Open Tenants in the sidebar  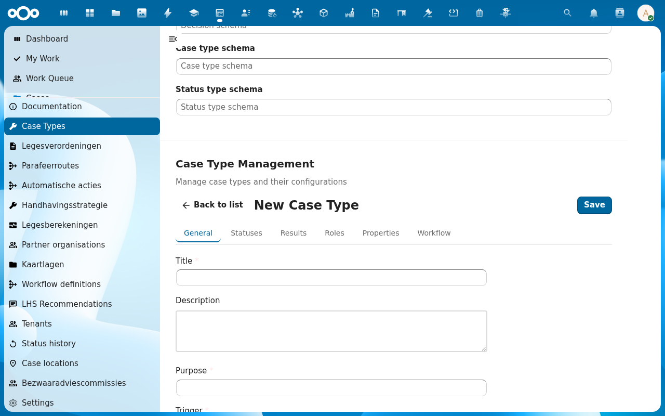[x=82, y=324]
